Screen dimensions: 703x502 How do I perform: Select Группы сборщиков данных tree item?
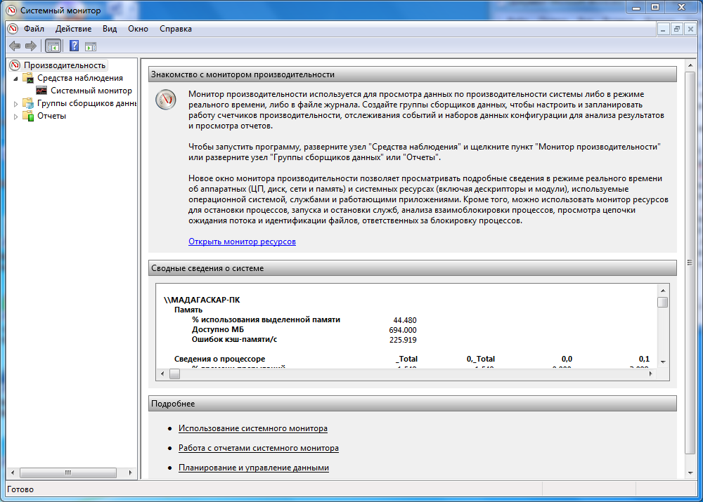tap(86, 103)
